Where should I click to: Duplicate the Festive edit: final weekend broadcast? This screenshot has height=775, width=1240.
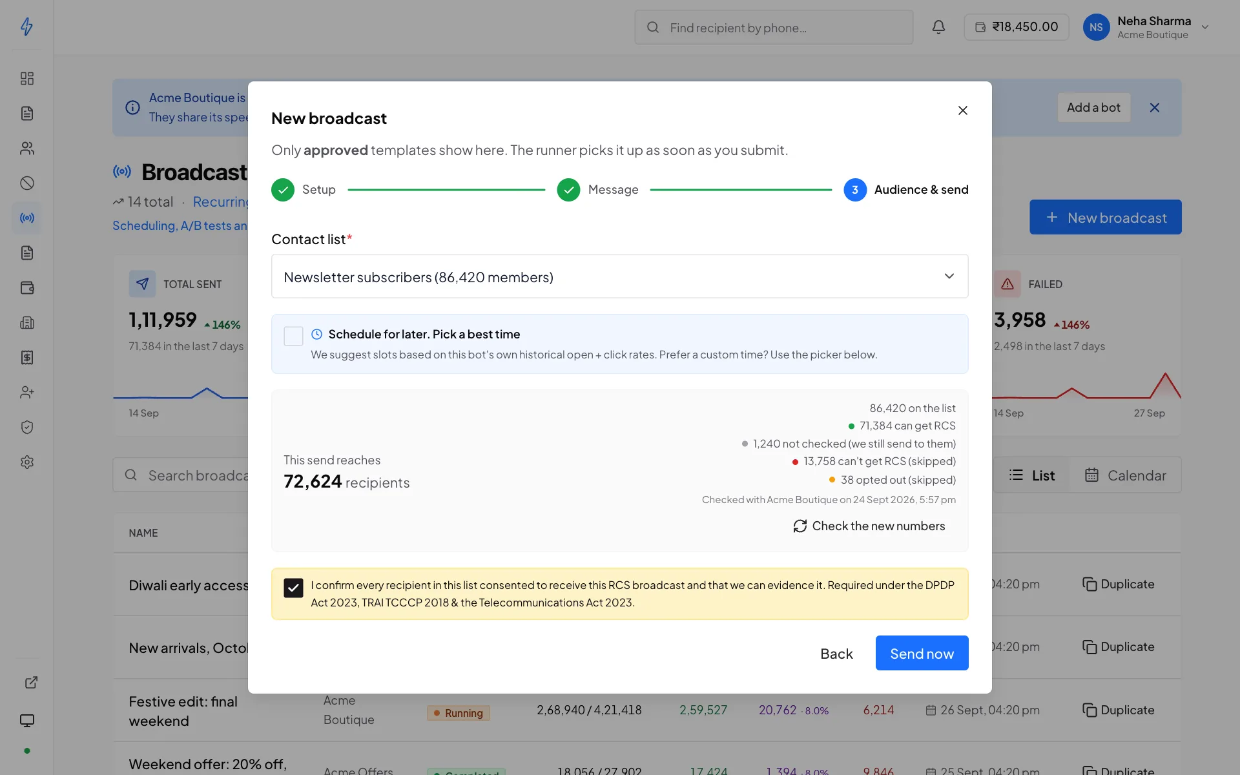coord(1118,710)
